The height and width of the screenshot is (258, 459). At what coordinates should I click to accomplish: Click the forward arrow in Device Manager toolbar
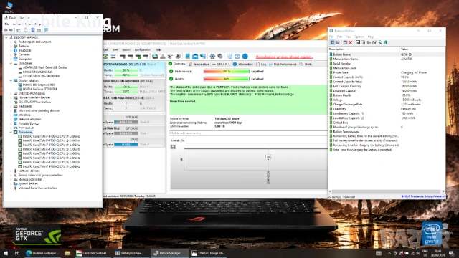[x=11, y=30]
